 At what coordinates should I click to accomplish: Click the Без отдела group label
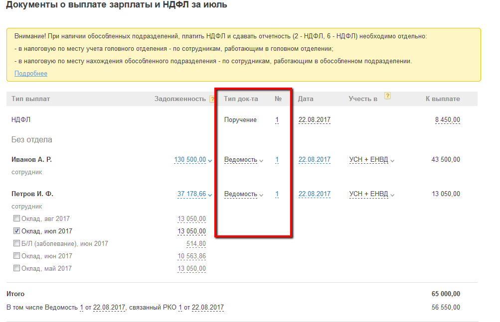(31, 139)
